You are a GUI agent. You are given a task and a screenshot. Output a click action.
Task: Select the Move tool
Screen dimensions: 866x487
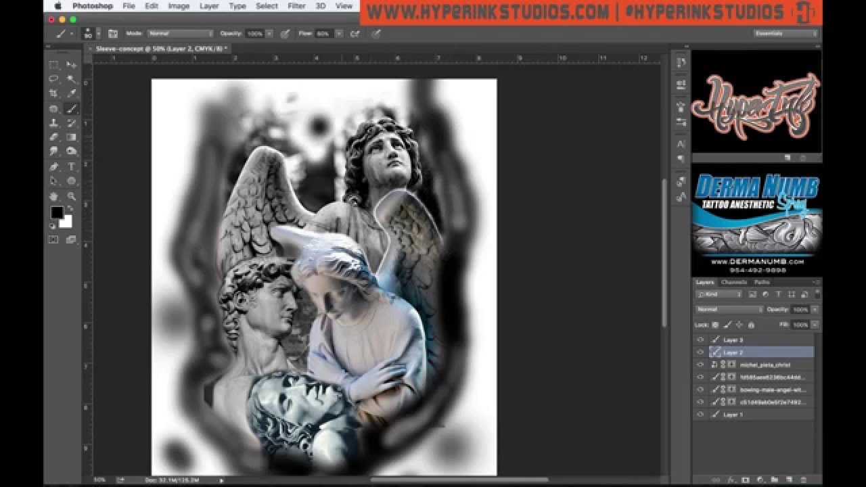[x=71, y=64]
